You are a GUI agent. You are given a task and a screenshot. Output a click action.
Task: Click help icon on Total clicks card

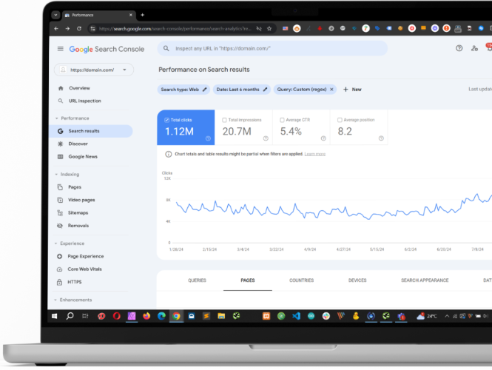208,138
